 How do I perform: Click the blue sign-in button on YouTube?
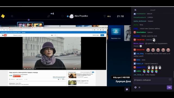click(102, 35)
